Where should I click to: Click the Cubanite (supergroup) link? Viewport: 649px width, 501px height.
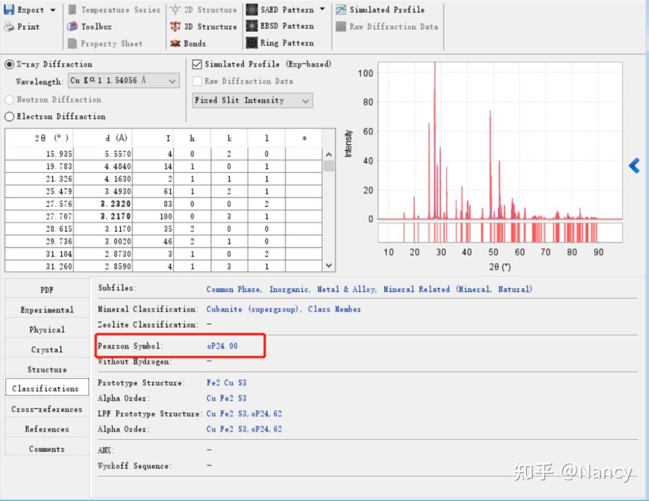pyautogui.click(x=252, y=309)
